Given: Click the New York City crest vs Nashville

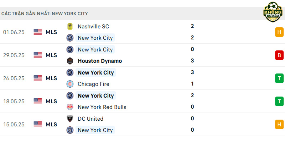Looking at the screenshot, I should coord(70,38).
